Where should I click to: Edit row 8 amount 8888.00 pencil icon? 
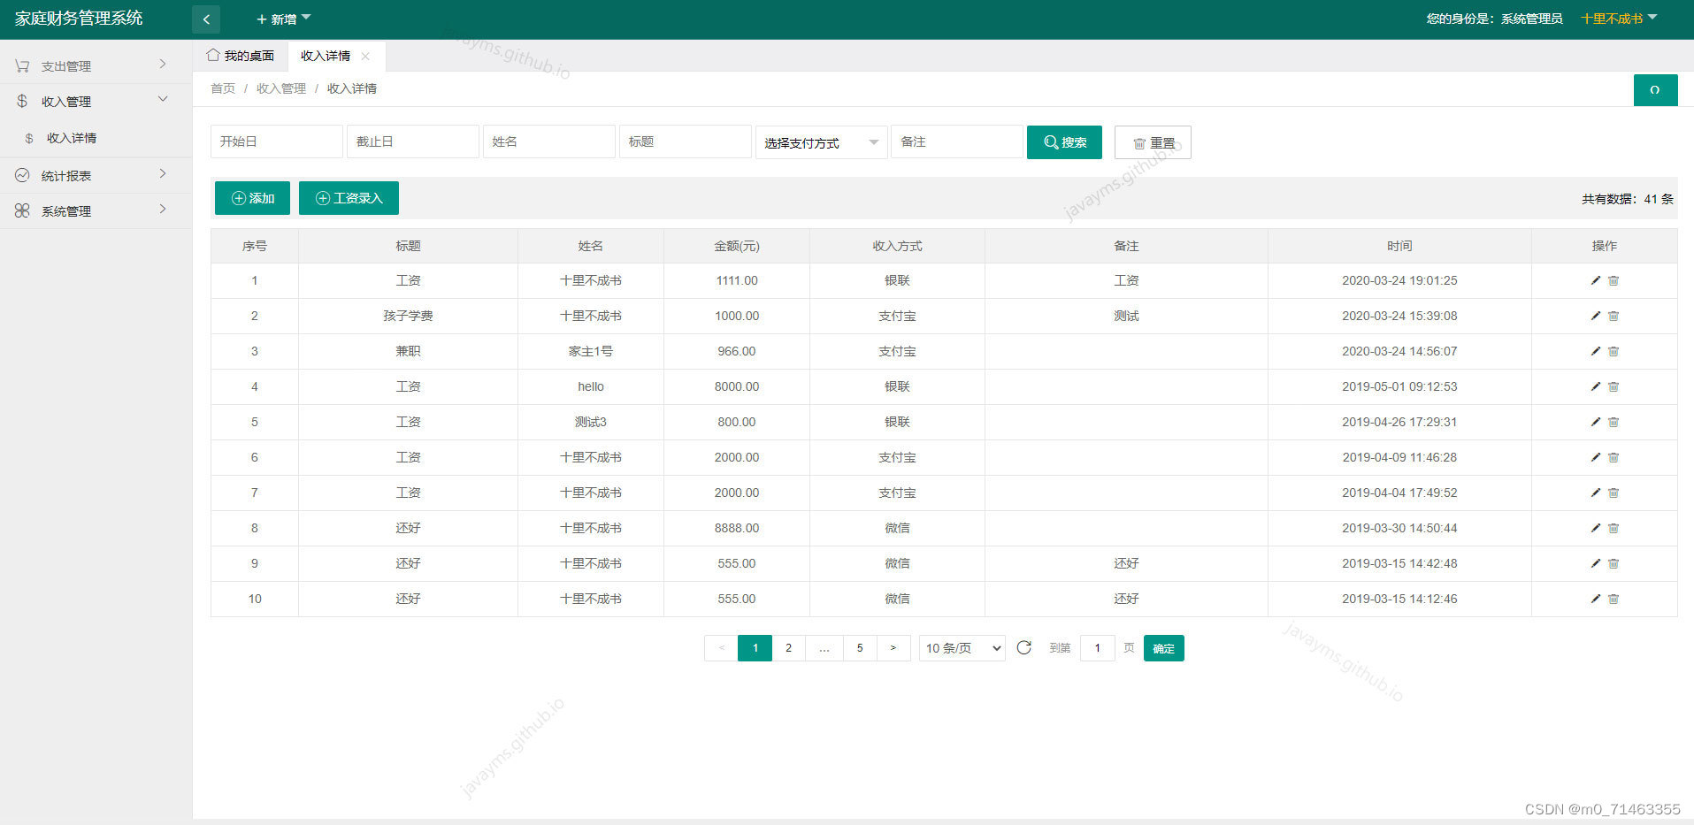click(1595, 528)
